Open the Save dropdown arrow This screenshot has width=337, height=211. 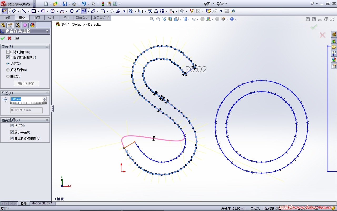(69, 4)
